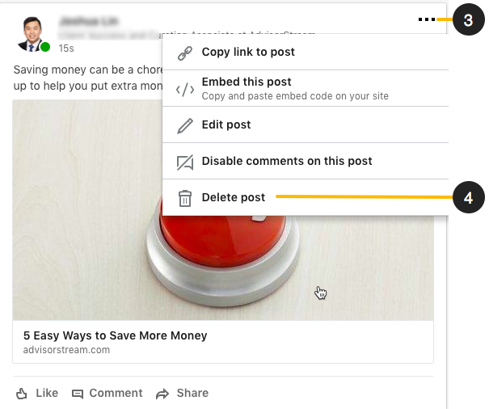Click the trash can icon
Screen dimensions: 489x409
[185, 198]
